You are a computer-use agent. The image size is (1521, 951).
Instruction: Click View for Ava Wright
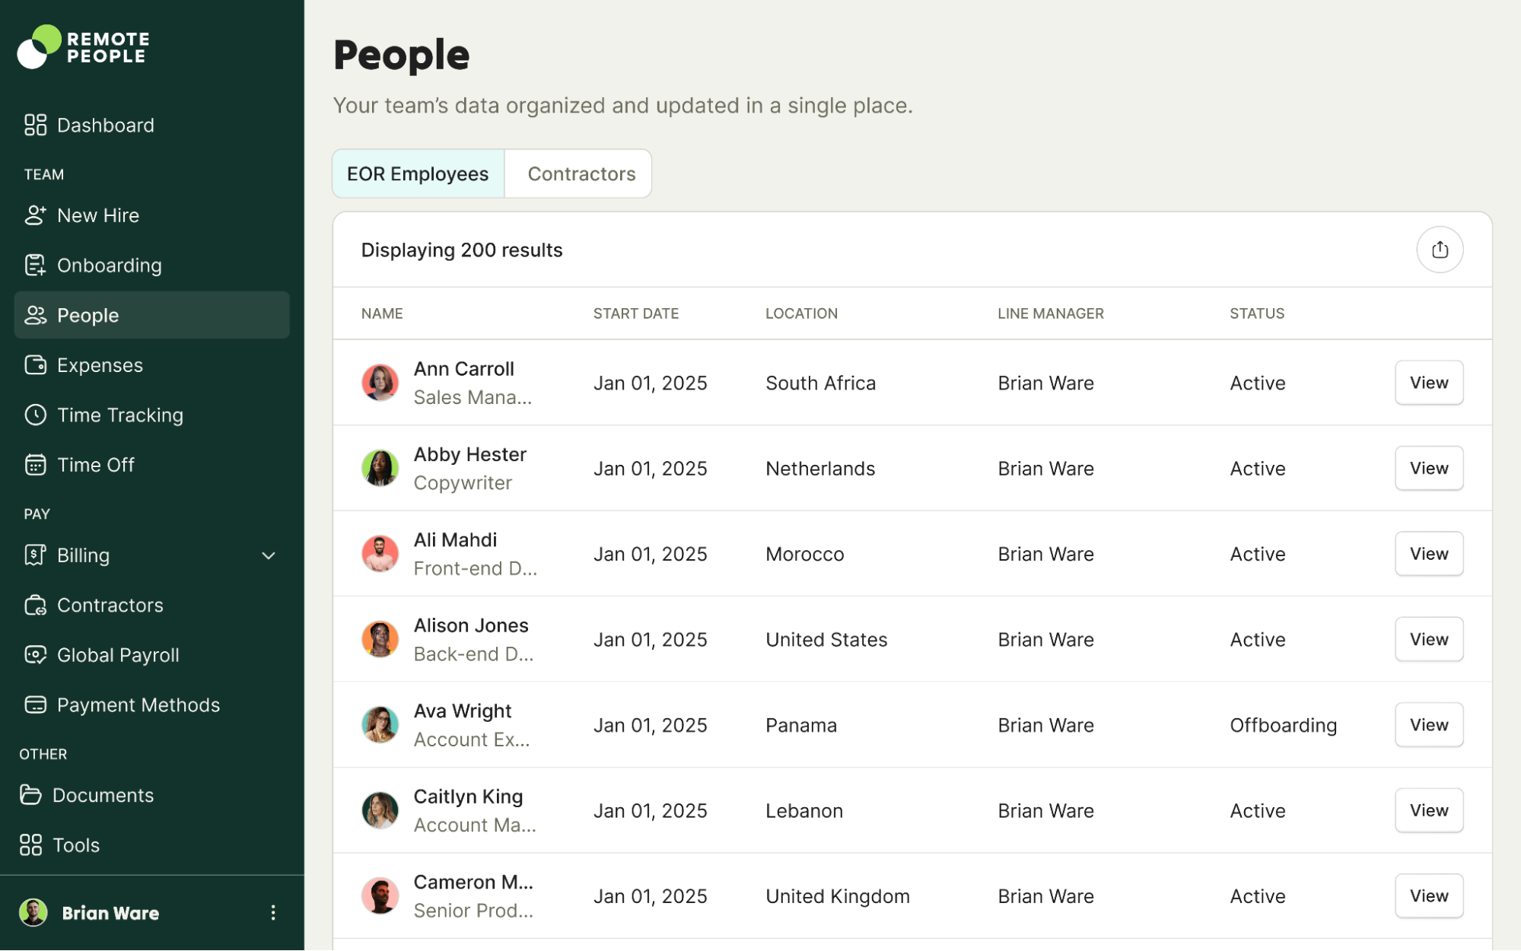tap(1428, 724)
